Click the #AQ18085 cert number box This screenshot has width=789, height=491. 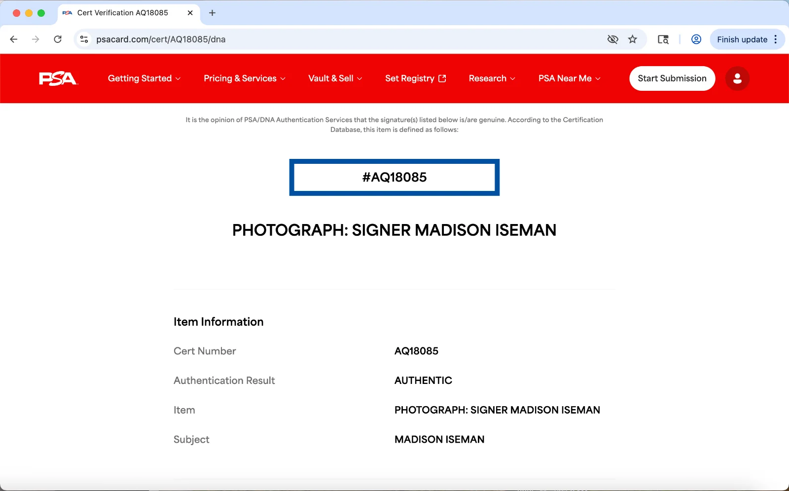[x=394, y=177]
